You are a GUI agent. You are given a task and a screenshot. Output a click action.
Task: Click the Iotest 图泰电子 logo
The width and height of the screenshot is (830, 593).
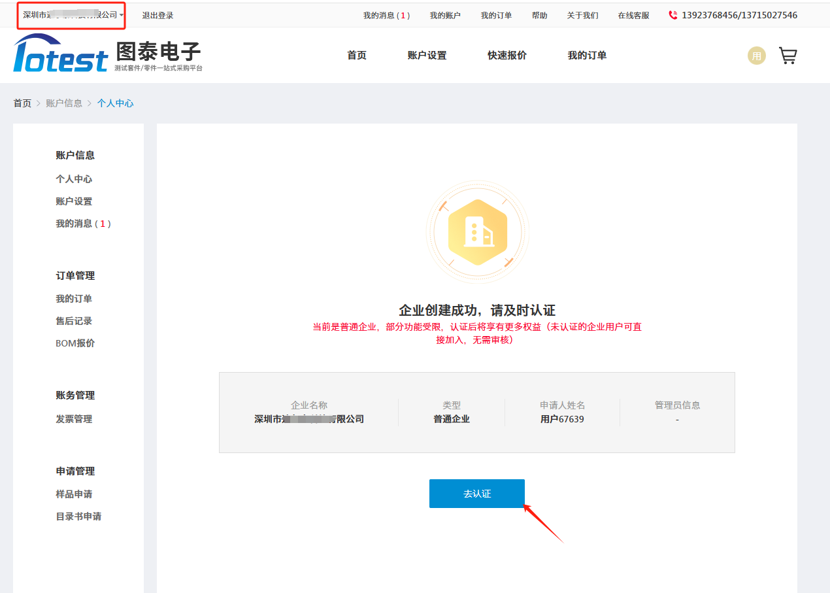click(108, 54)
